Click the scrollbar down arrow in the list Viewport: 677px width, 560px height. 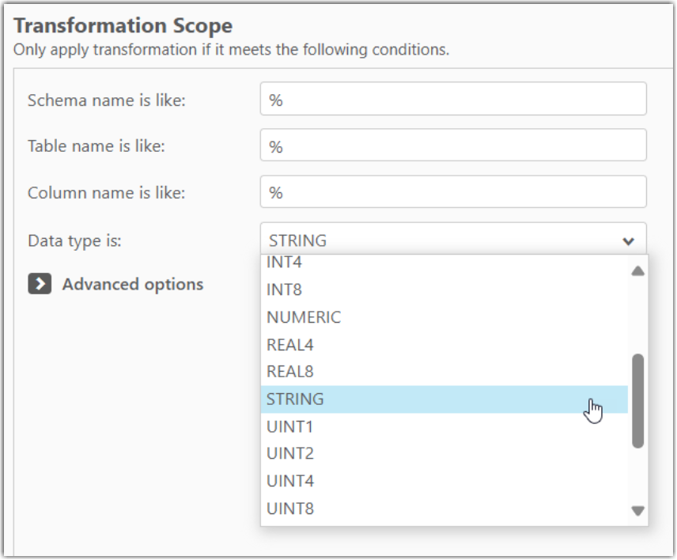coord(639,509)
